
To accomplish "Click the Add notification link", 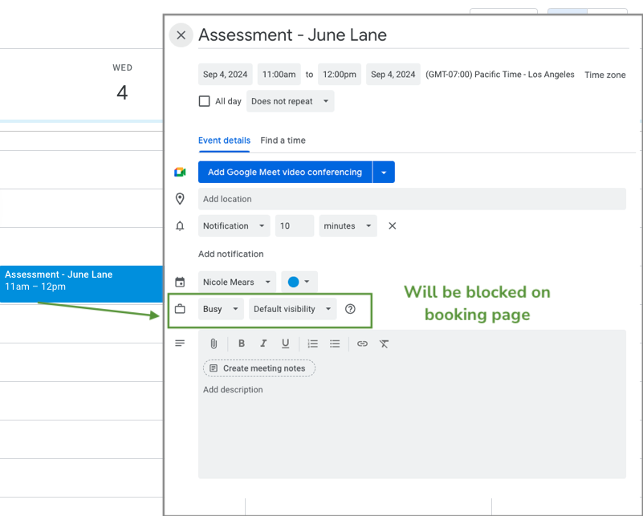I will click(x=231, y=254).
